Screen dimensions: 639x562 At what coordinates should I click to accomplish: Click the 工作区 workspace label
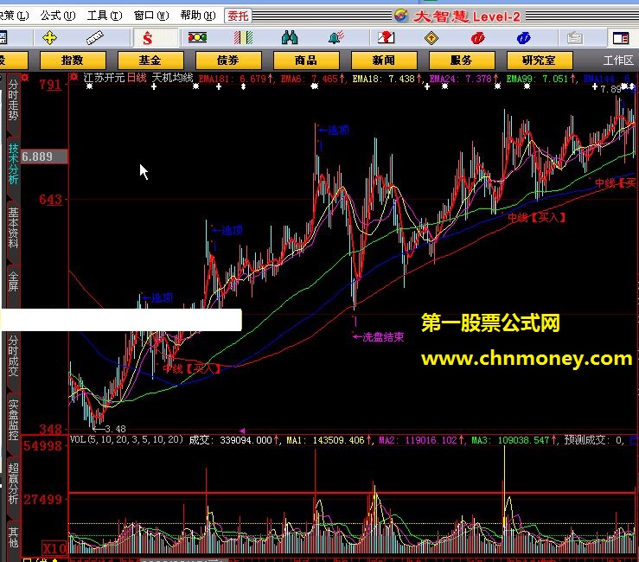point(618,61)
